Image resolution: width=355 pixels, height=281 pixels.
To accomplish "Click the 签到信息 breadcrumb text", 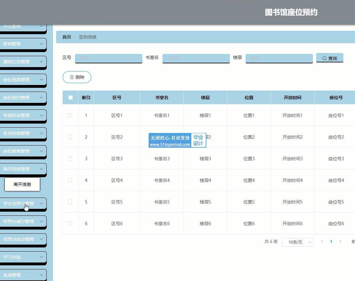I will pos(87,37).
